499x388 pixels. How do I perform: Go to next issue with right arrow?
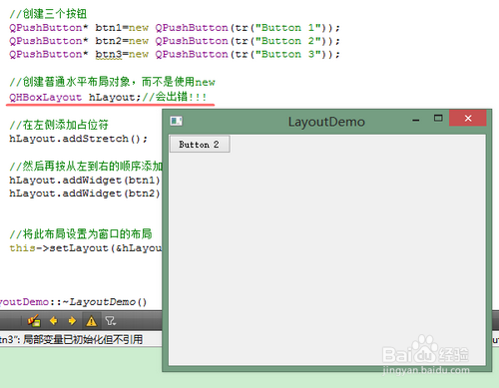(72, 321)
